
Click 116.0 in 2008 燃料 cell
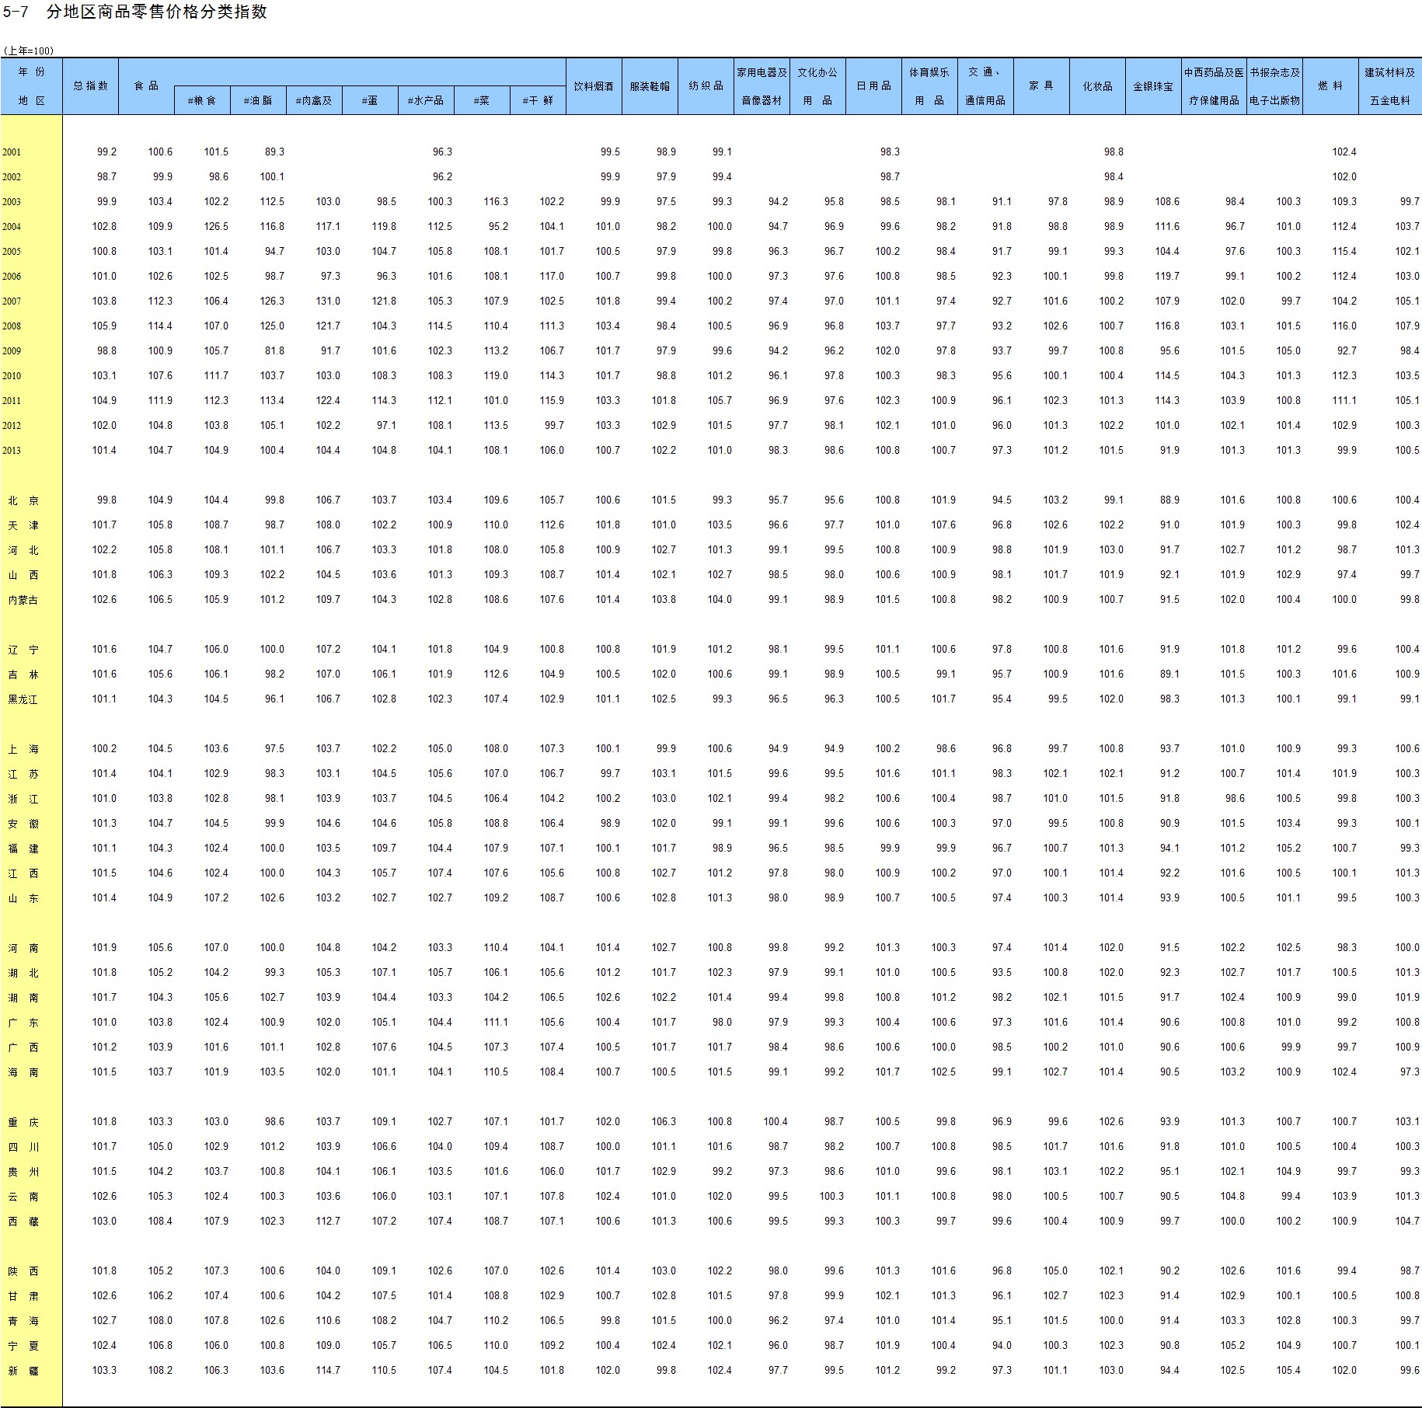[x=1344, y=326]
